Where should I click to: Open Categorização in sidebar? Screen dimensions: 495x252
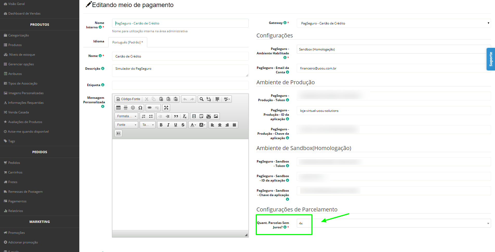[18, 35]
